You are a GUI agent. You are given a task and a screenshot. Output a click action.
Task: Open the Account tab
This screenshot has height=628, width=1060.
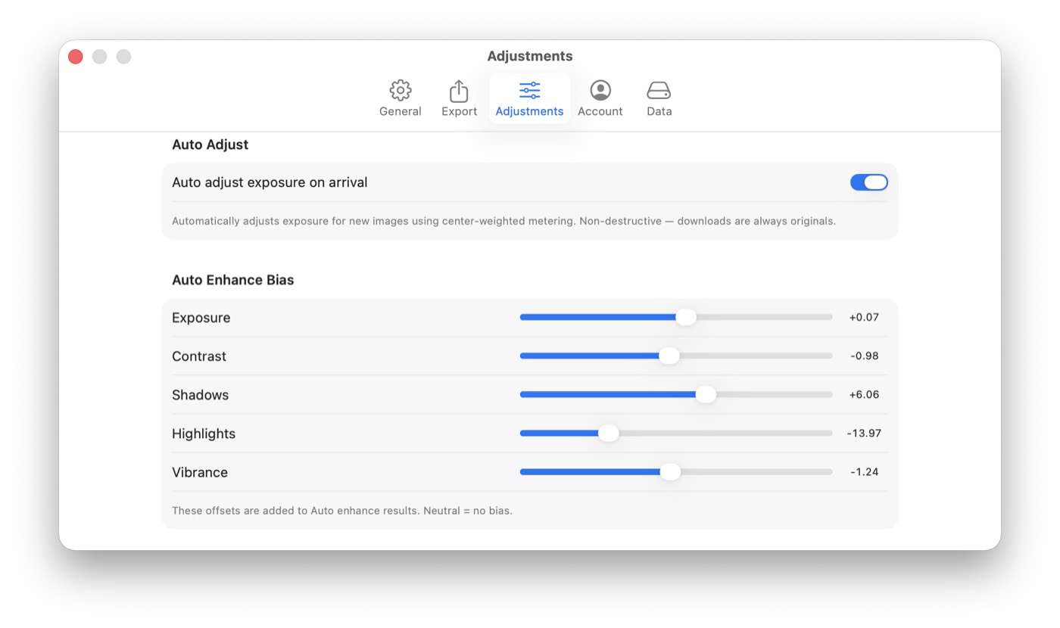tap(600, 98)
